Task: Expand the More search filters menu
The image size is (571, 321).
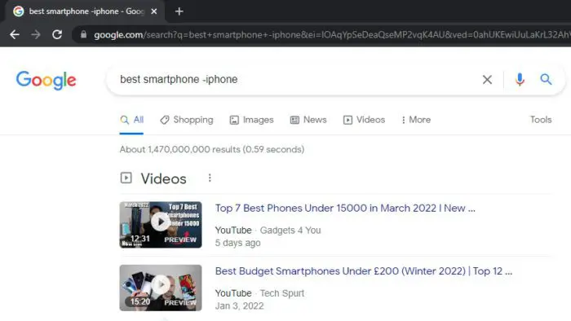Action: (x=416, y=120)
